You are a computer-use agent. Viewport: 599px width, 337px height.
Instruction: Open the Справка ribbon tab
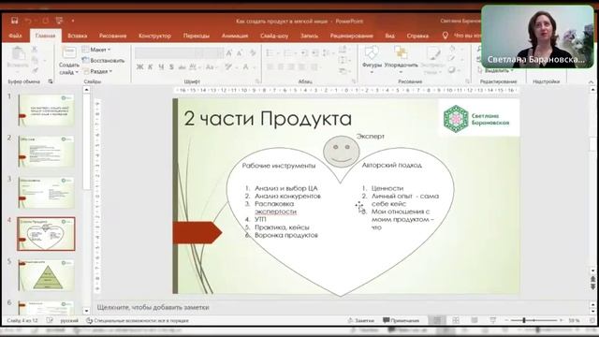point(417,36)
